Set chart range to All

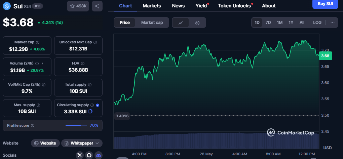[302, 23]
